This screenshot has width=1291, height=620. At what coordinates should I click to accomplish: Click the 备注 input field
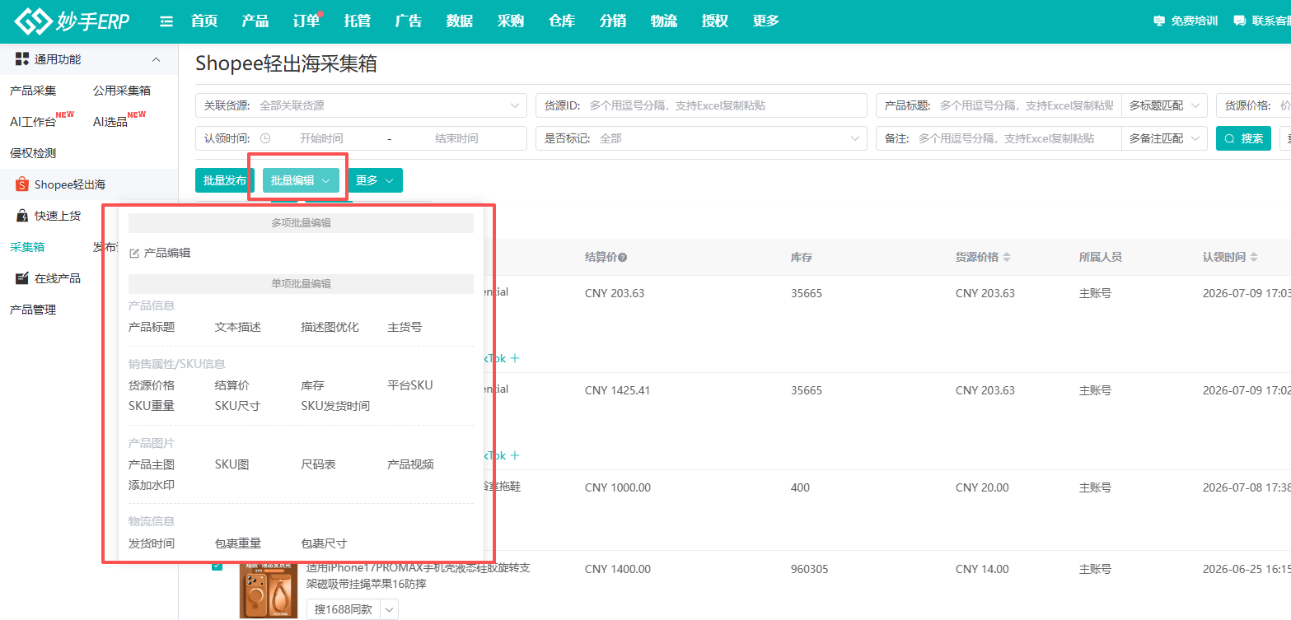(x=999, y=138)
